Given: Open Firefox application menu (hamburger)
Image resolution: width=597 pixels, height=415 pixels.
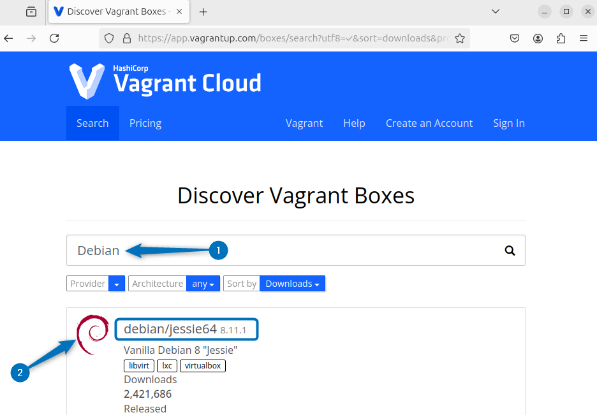Looking at the screenshot, I should [x=583, y=38].
